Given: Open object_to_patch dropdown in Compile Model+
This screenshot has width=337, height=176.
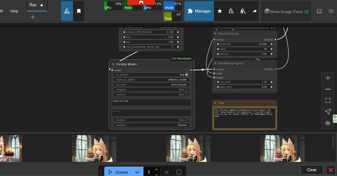Looking at the screenshot, I should click(151, 80).
